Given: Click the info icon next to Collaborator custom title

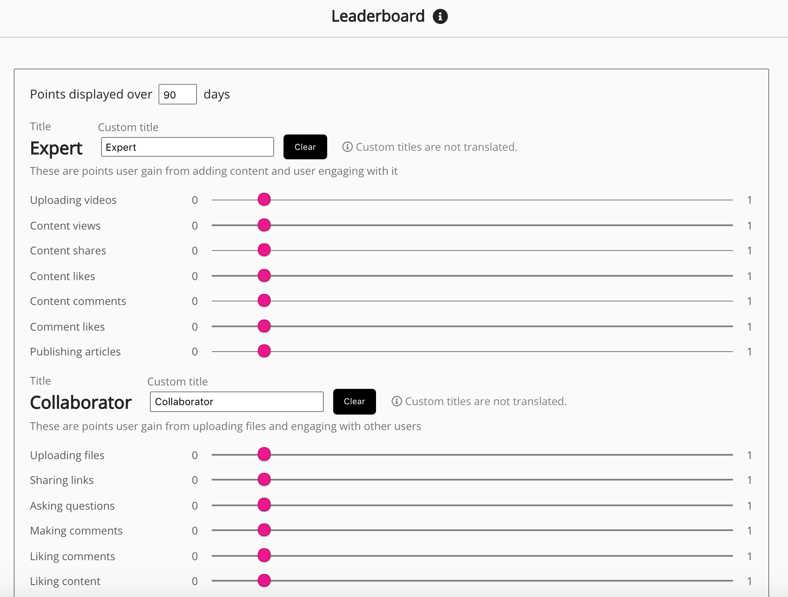Looking at the screenshot, I should point(397,402).
